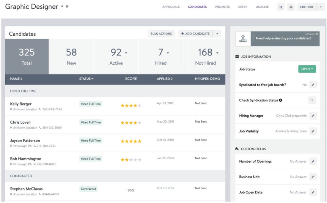Edit the Hiring Manager using its pencil icon
The height and width of the screenshot is (203, 327).
pyautogui.click(x=313, y=116)
